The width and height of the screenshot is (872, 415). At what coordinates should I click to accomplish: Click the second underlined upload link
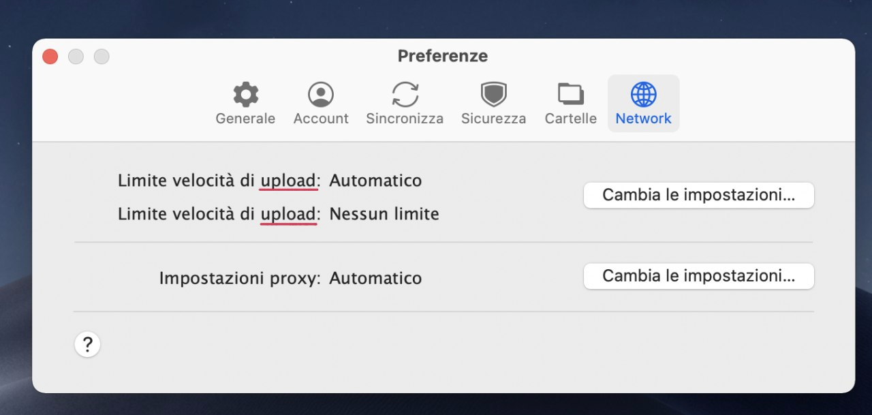[x=287, y=213]
